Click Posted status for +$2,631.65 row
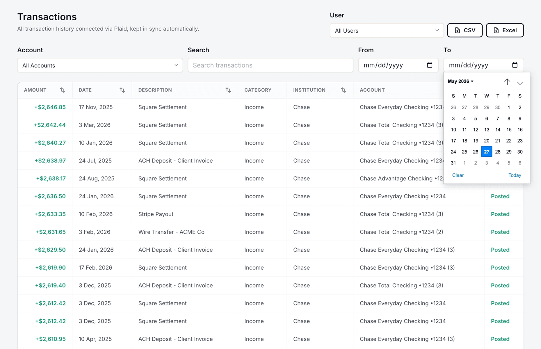The width and height of the screenshot is (541, 349). [x=500, y=232]
